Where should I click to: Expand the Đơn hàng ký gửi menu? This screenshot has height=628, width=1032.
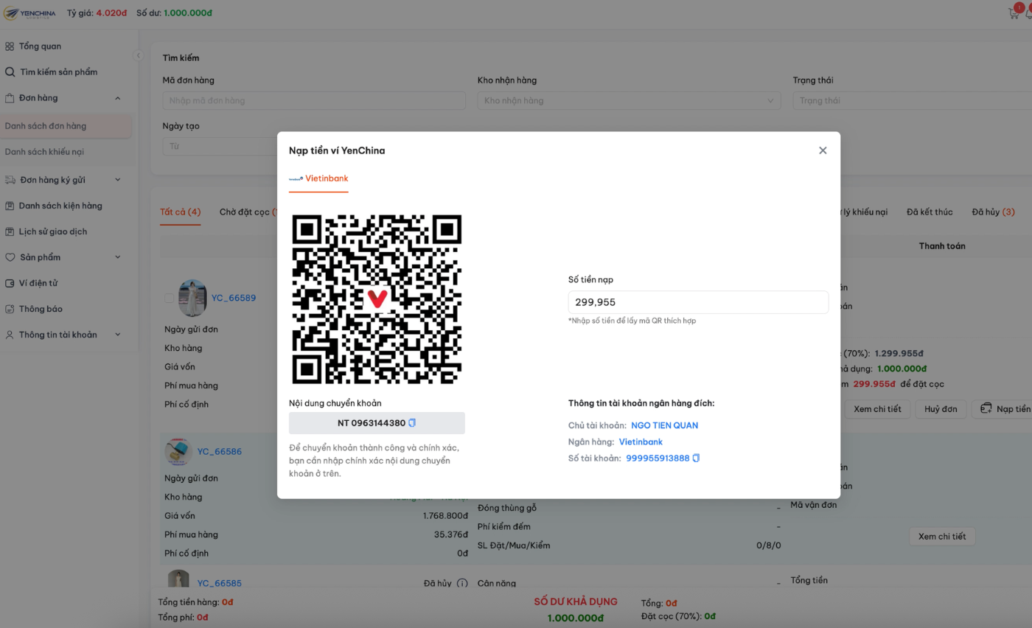coord(117,180)
